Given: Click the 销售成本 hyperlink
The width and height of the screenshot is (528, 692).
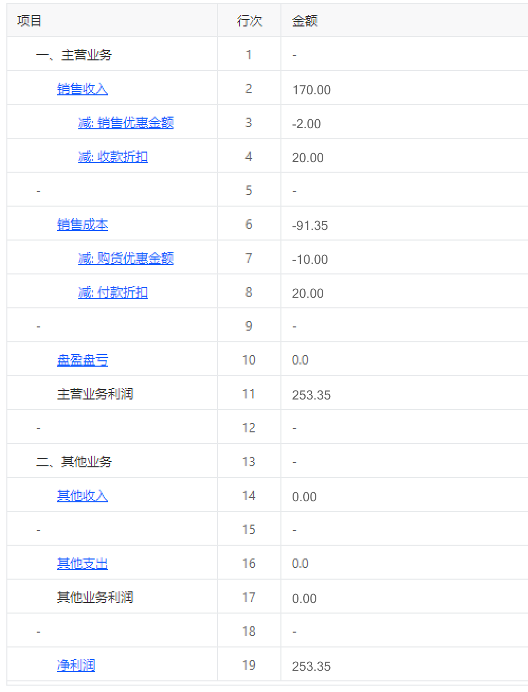Looking at the screenshot, I should coord(82,225).
